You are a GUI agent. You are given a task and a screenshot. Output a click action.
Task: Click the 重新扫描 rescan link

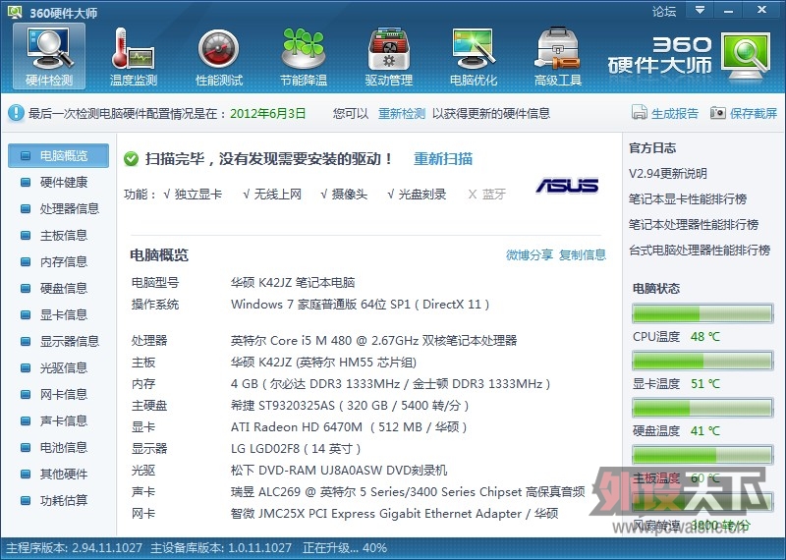click(x=443, y=158)
